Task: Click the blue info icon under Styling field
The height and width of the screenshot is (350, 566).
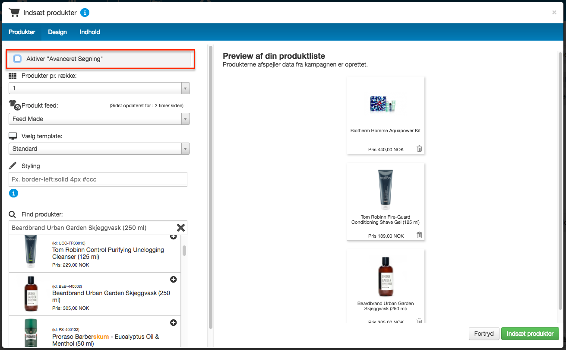Action: coord(13,193)
